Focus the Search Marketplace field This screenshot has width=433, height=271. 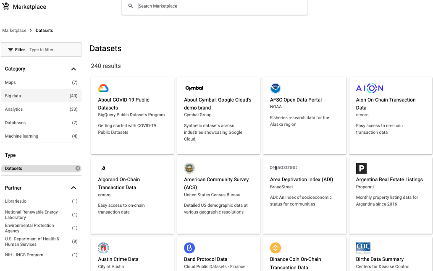[x=218, y=6]
